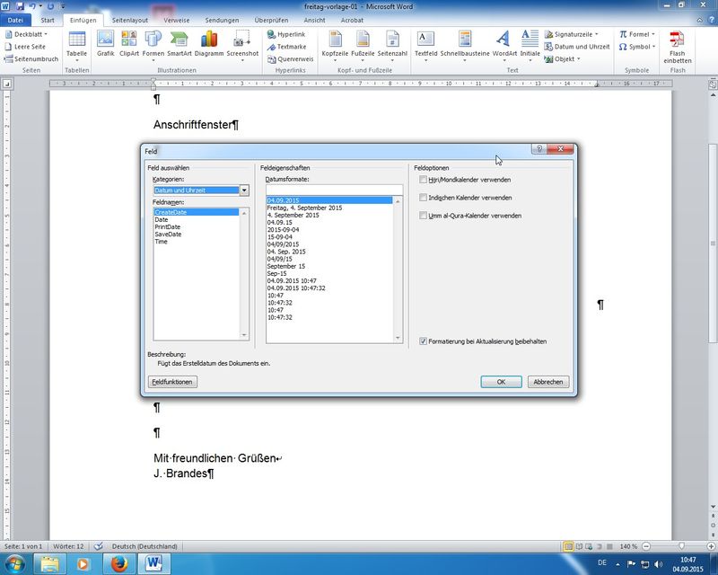Select SaveDate in the Feldnamen list

click(x=168, y=234)
